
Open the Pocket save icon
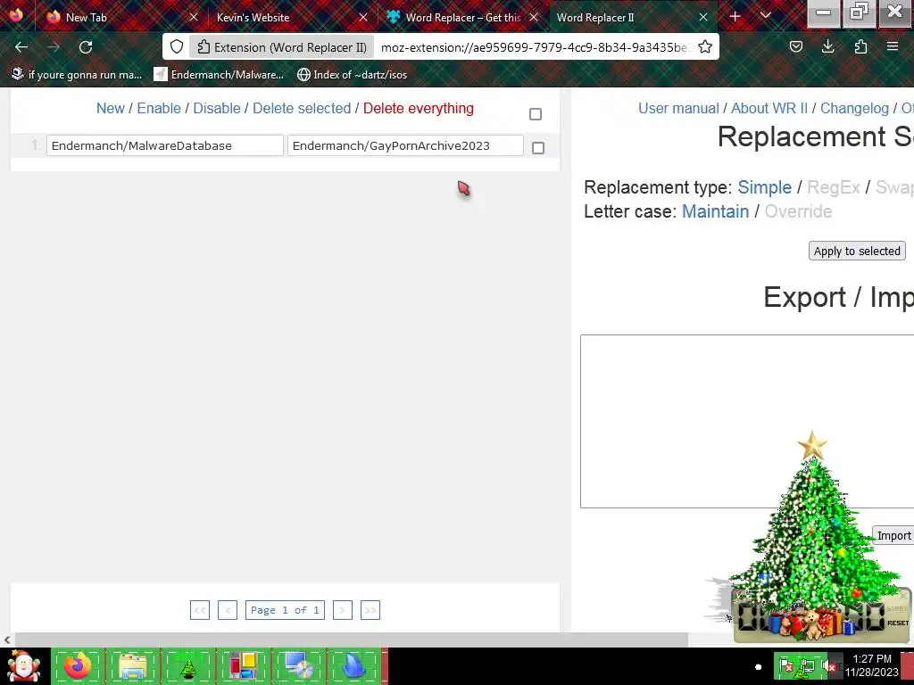pos(796,47)
